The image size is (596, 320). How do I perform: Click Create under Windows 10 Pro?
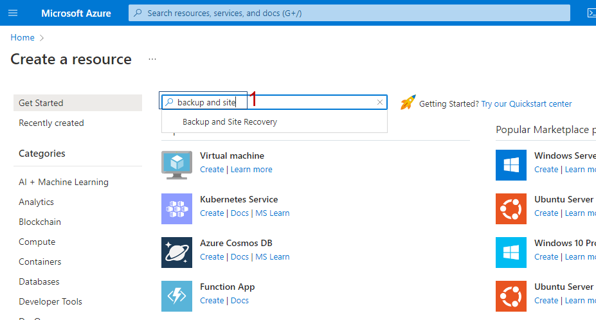pos(546,257)
